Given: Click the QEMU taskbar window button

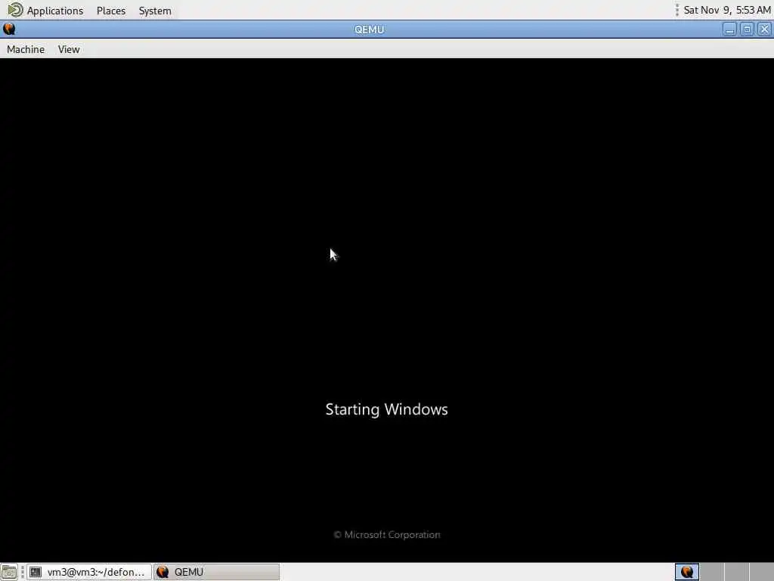Looking at the screenshot, I should (216, 572).
